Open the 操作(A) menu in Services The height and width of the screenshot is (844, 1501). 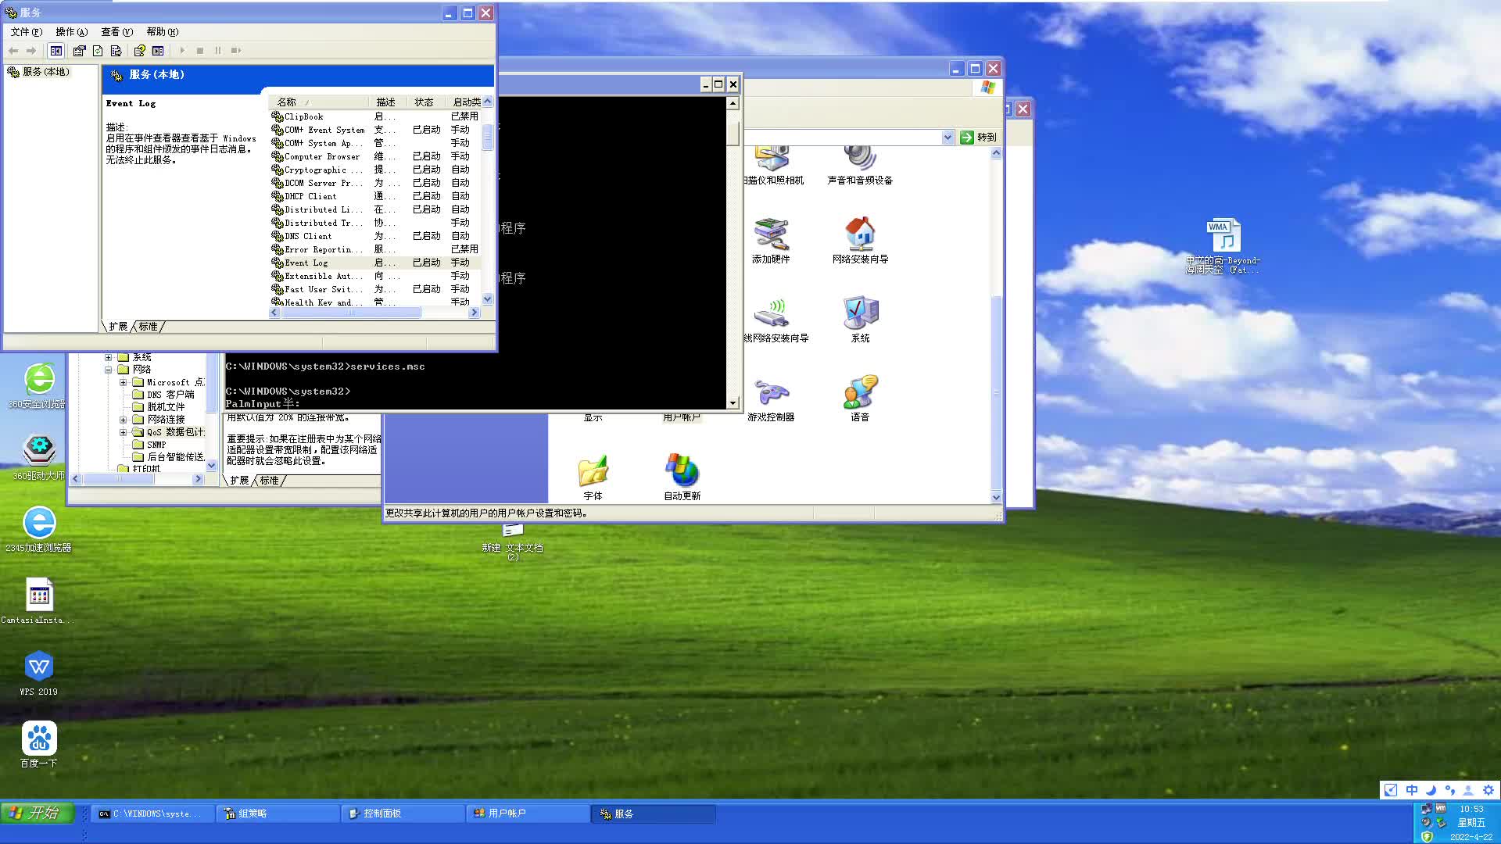71,32
